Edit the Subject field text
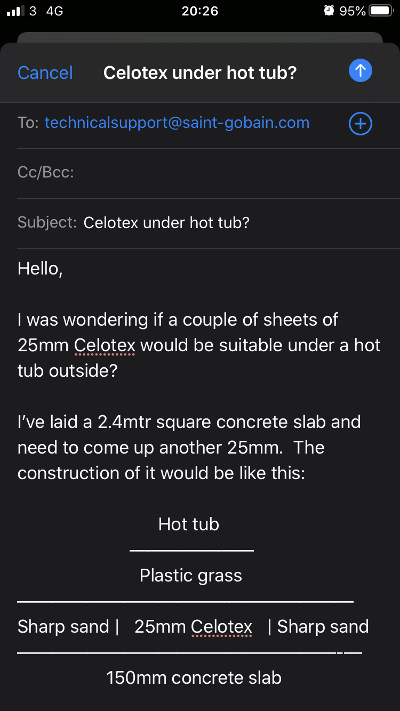Image resolution: width=400 pixels, height=711 pixels. coord(166,223)
